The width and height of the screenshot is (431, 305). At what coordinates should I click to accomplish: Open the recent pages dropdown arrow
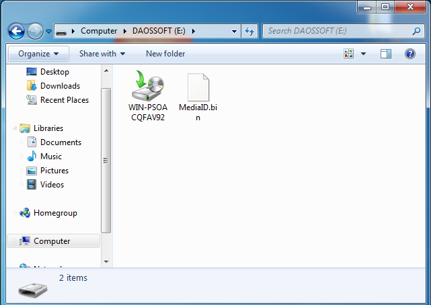click(x=48, y=32)
